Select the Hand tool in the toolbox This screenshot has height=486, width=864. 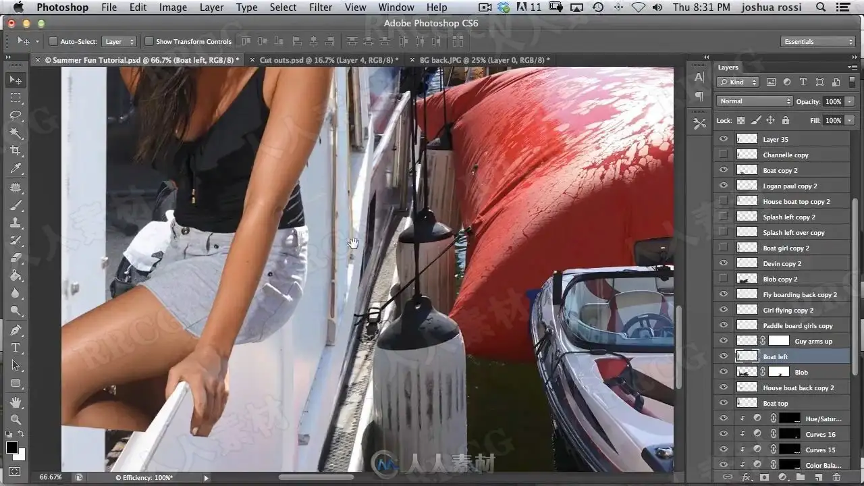click(16, 402)
